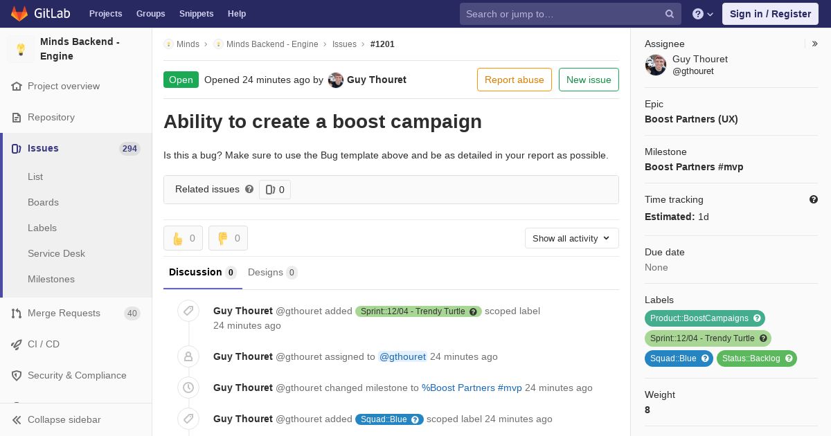Click the GitLab fox logo

coord(19,13)
